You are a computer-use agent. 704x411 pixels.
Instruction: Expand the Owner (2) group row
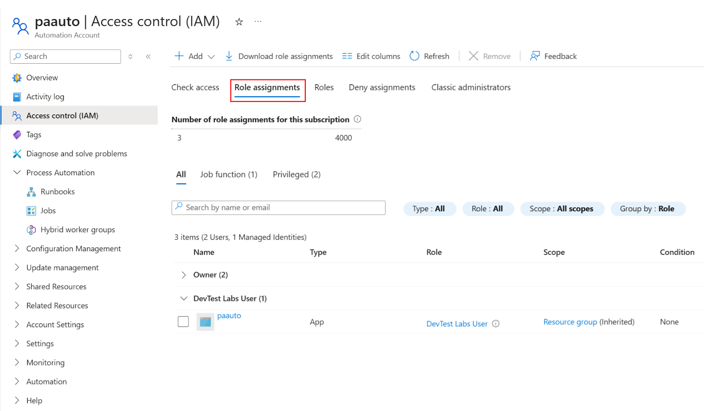point(183,275)
